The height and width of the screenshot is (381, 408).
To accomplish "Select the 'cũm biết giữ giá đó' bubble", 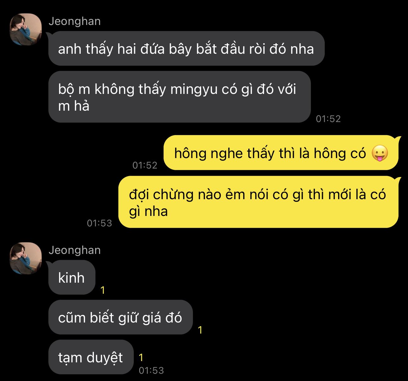I will (121, 317).
